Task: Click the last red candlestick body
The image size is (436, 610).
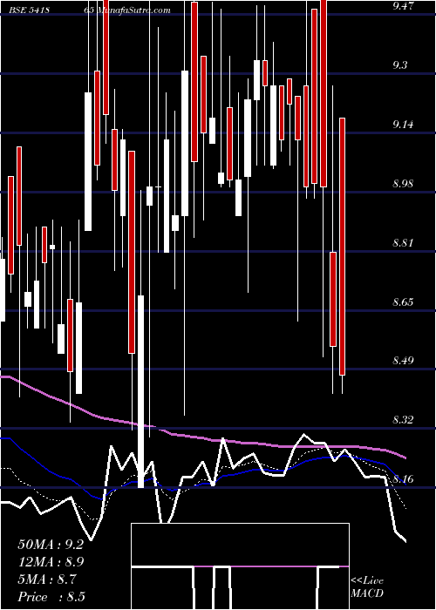Action: point(342,247)
